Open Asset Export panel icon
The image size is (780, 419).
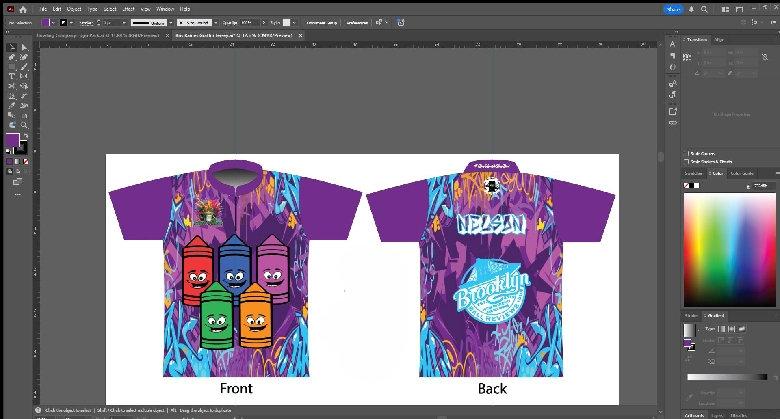[673, 111]
